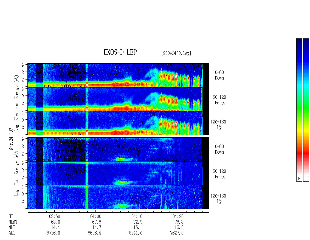Click the electron color scale bar above E
Viewport: 310px width, 240px height.
tap(299, 107)
